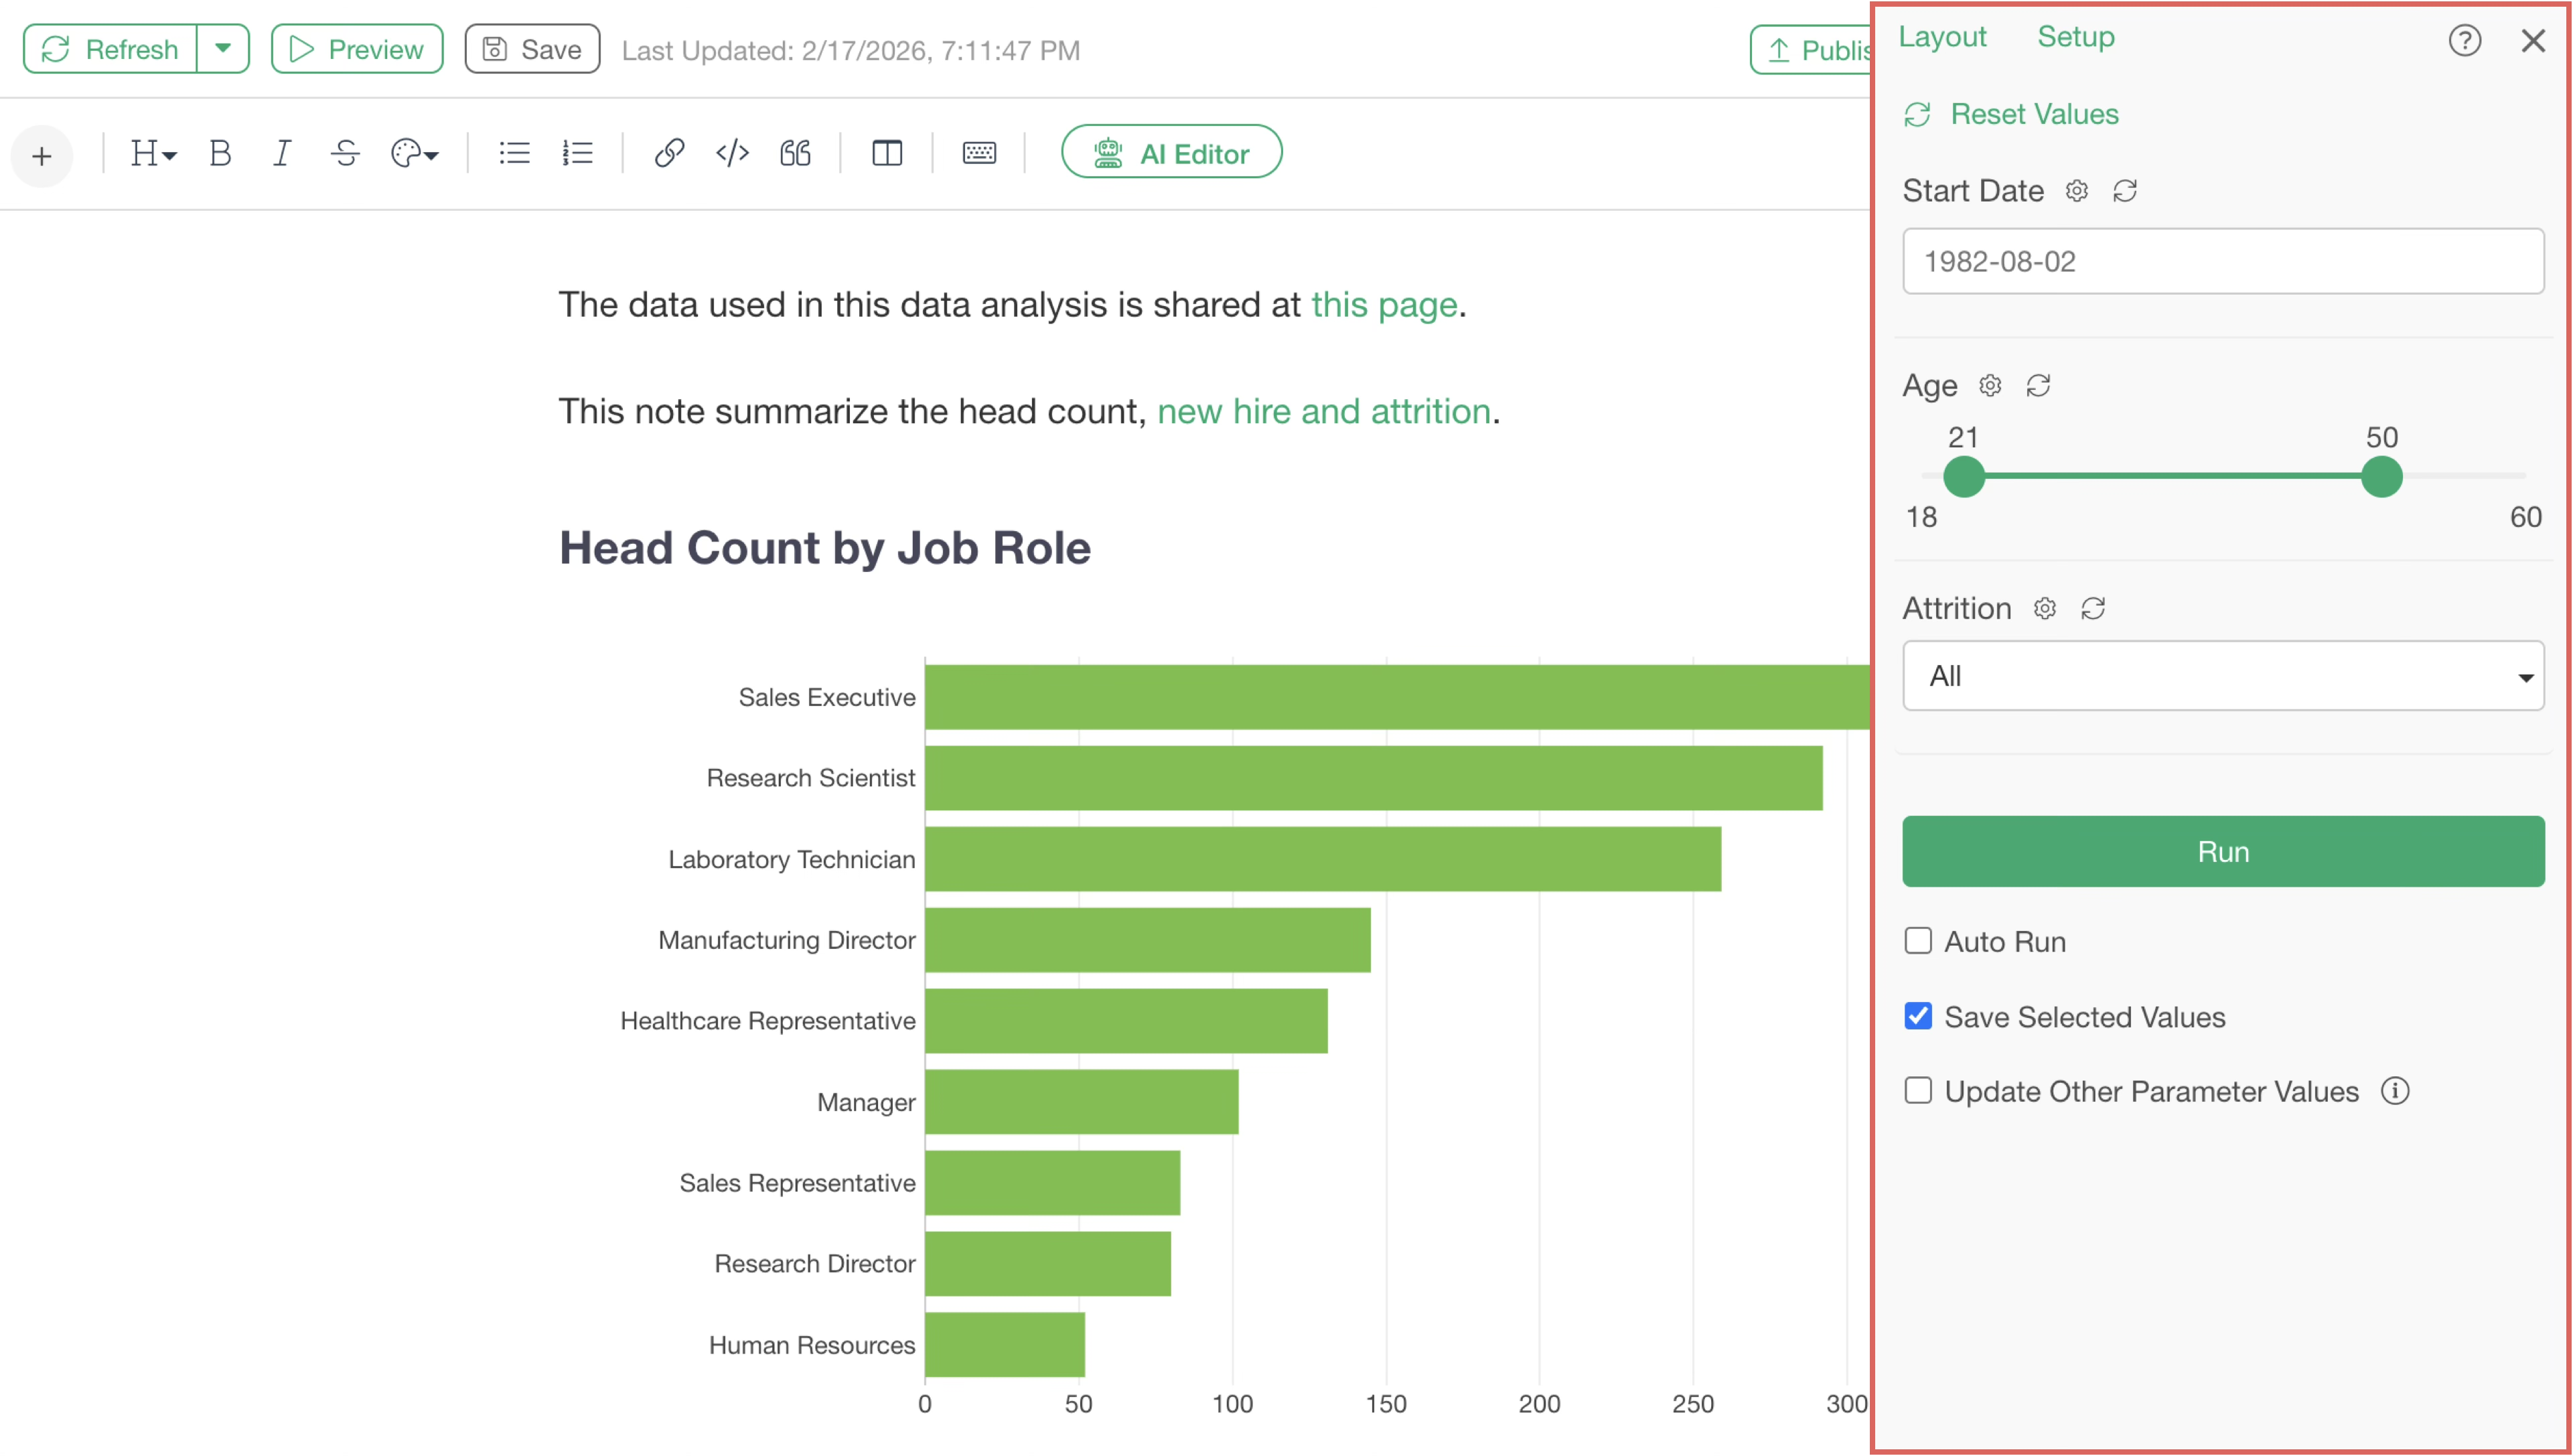This screenshot has height=1456, width=2573.
Task: Insert a code block
Action: pos(732,153)
